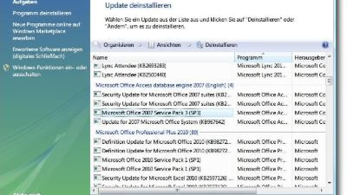Click the icon beside Update for 2007 Microsoft Office System
Viewport: 347px width, 195px height.
click(97, 122)
